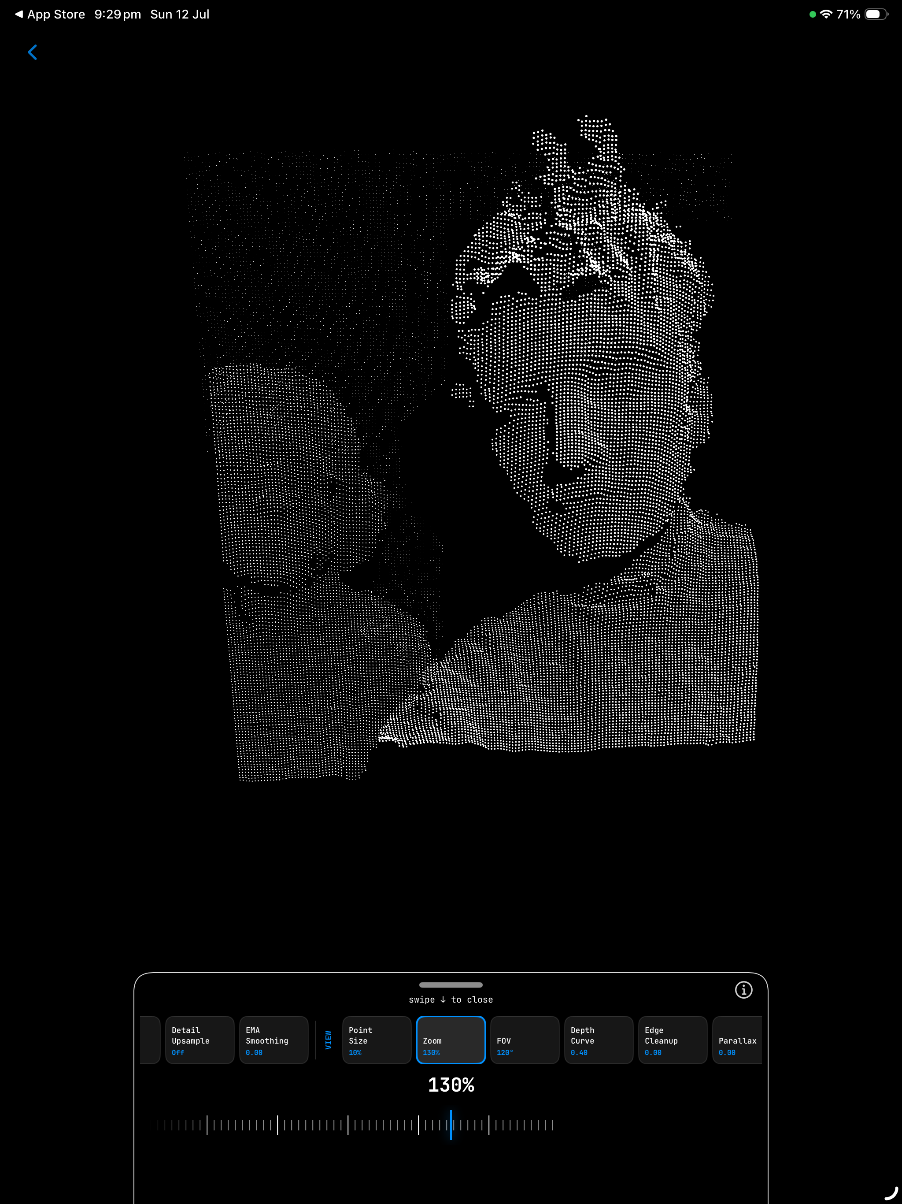Click the swipe to close hint

pyautogui.click(x=451, y=1000)
